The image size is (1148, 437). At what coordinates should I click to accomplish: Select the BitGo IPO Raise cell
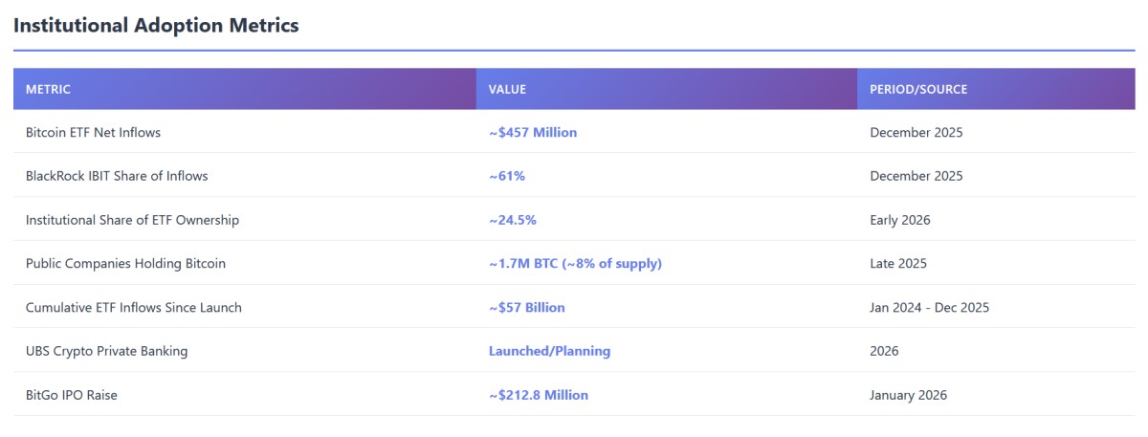[x=72, y=395]
